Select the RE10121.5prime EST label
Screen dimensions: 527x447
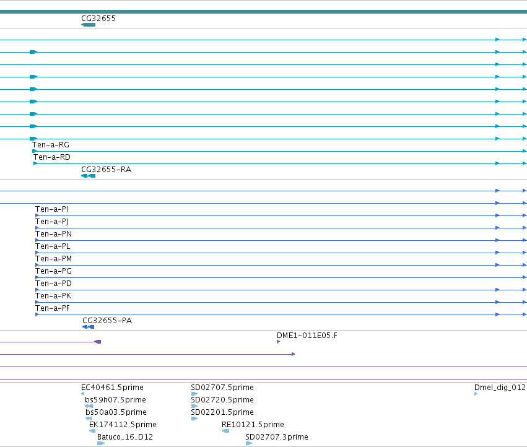(x=253, y=425)
